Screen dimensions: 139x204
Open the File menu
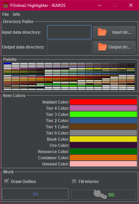[5, 14]
